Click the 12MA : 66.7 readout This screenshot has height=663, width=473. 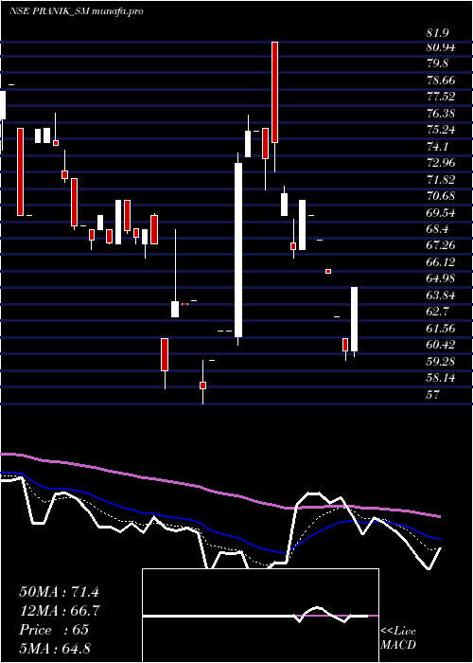[x=60, y=611]
